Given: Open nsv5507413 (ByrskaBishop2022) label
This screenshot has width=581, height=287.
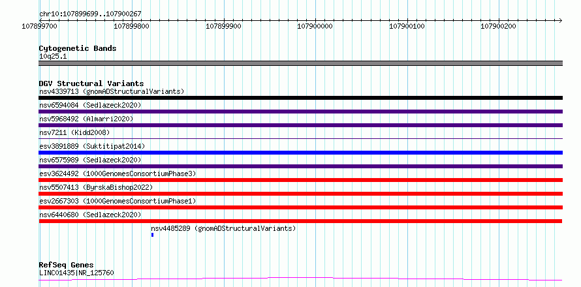Looking at the screenshot, I should pos(96,187).
